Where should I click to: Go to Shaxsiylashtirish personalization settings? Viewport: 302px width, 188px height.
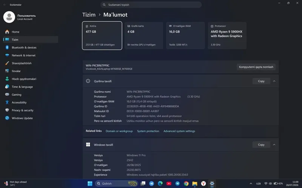click(31, 63)
